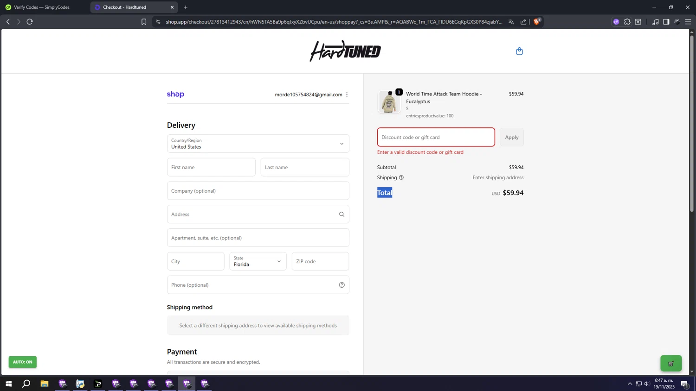
Task: Click the ZIP code field
Action: (x=320, y=261)
